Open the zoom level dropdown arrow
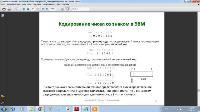Screen dimensions: 200x112 [x=57, y=9]
